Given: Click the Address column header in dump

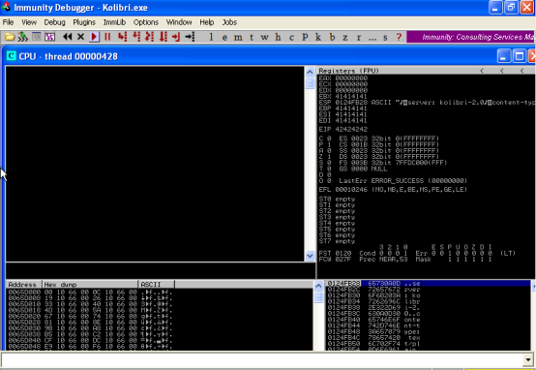Looking at the screenshot, I should tap(24, 285).
